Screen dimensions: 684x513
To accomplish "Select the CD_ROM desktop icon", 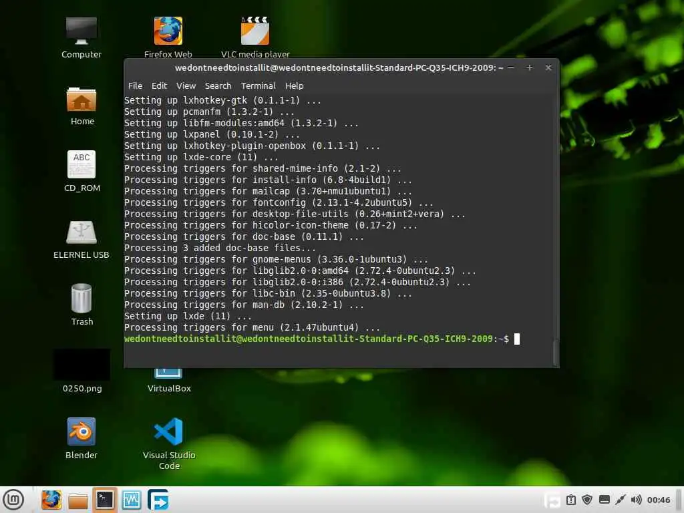I will pos(82,172).
